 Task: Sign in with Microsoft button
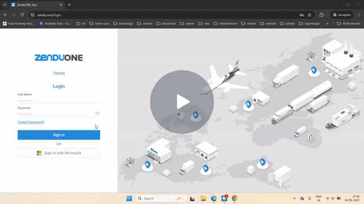click(59, 153)
